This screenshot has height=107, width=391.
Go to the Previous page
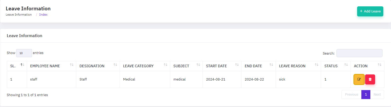click(351, 95)
